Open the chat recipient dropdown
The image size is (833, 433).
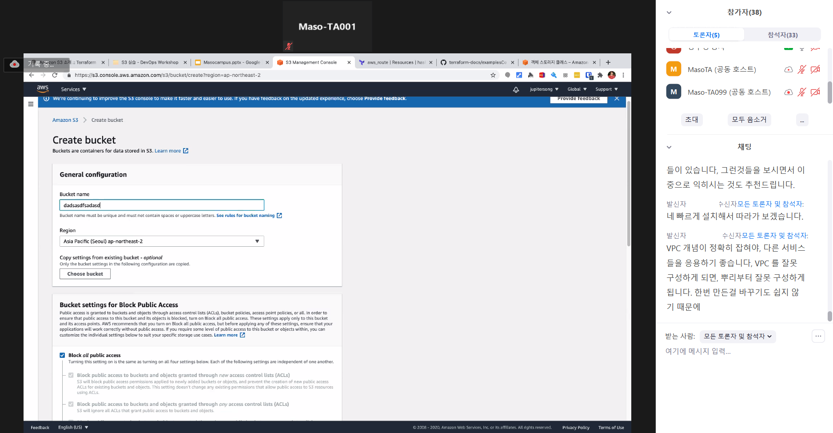[737, 337]
